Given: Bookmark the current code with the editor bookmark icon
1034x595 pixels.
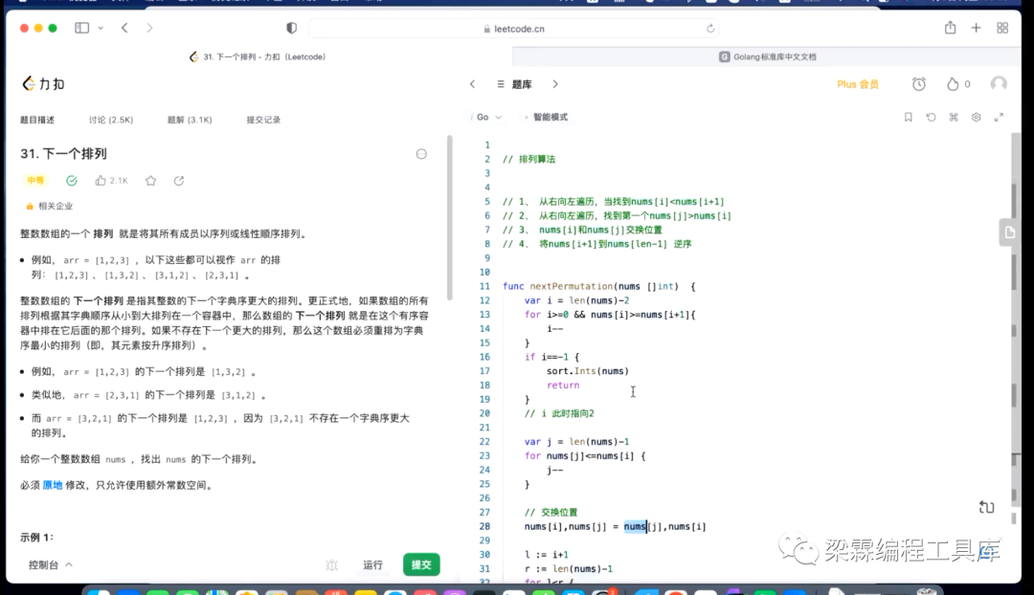Looking at the screenshot, I should (909, 117).
